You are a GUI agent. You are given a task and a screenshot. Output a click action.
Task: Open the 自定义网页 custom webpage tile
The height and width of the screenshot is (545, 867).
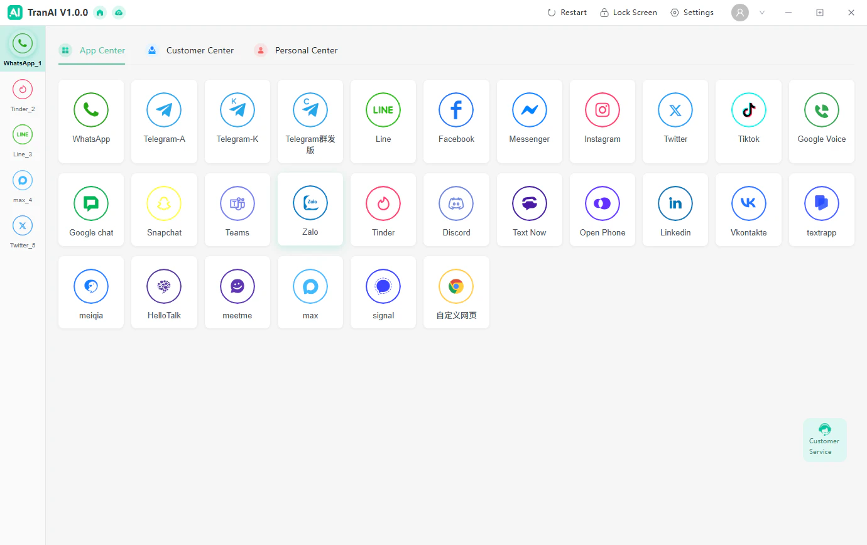[456, 292]
